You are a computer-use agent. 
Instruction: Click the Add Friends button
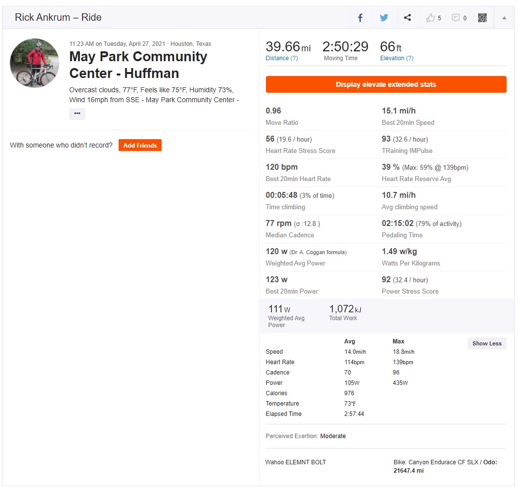point(140,145)
